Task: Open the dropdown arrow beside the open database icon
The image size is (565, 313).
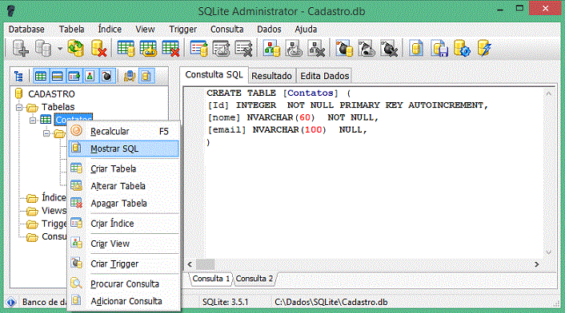Action: pyautogui.click(x=59, y=49)
